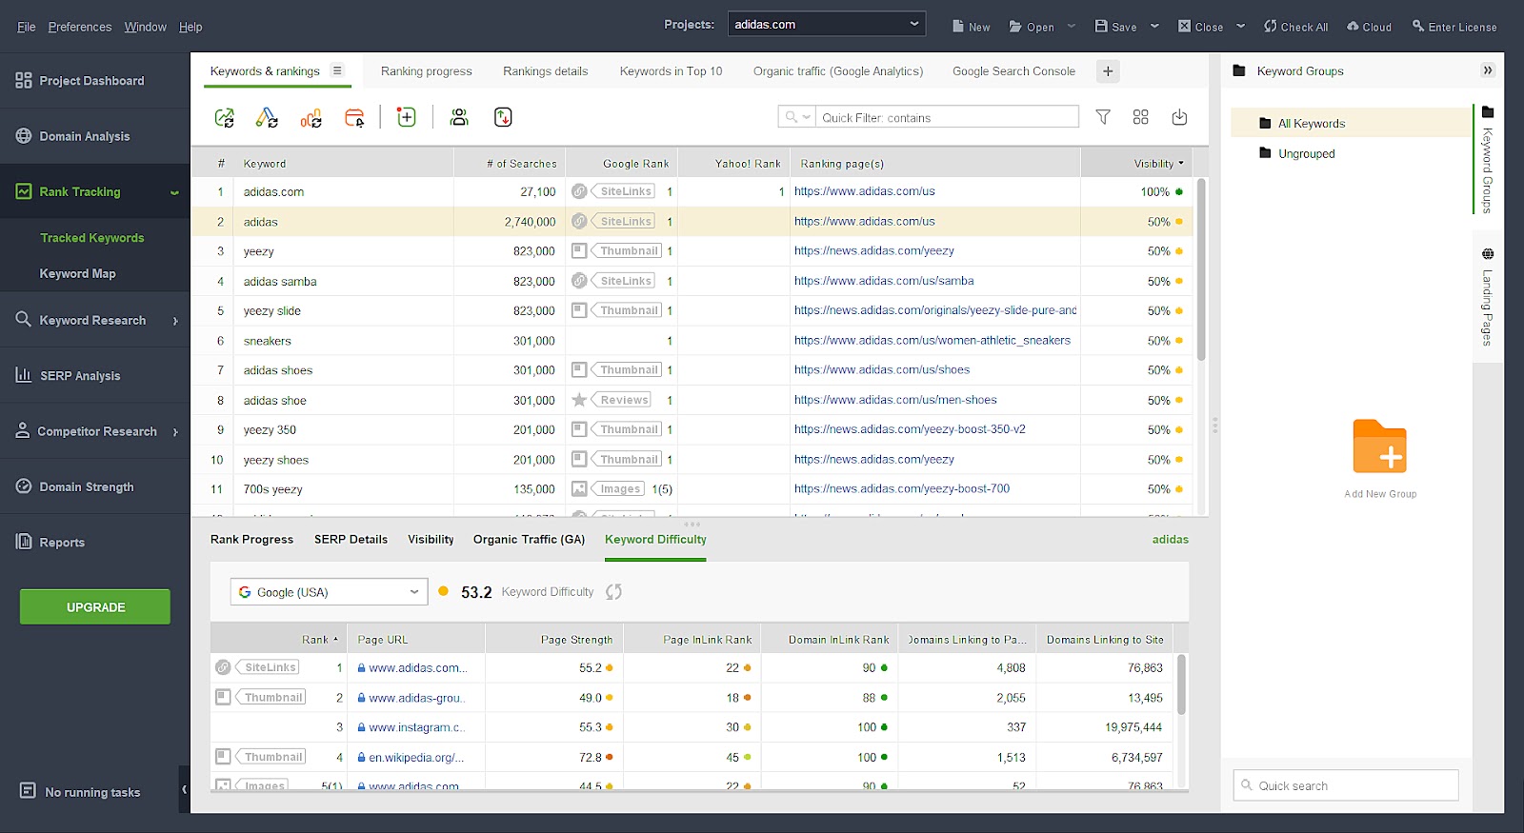
Task: Click the keywords table vertical scrollbar
Action: click(1201, 269)
